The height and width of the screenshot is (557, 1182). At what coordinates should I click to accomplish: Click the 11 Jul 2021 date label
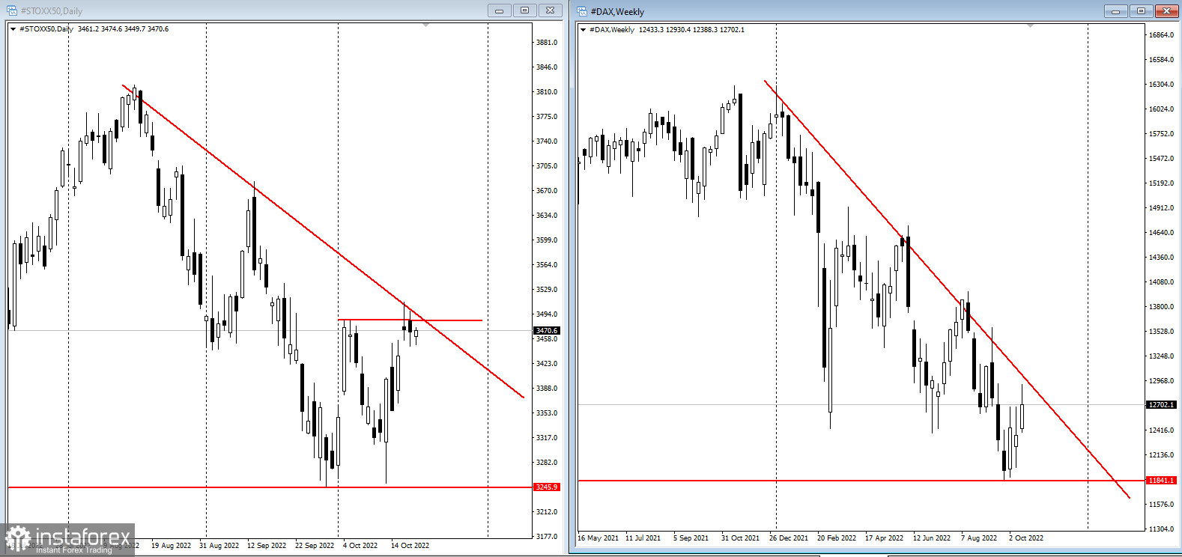(x=643, y=538)
